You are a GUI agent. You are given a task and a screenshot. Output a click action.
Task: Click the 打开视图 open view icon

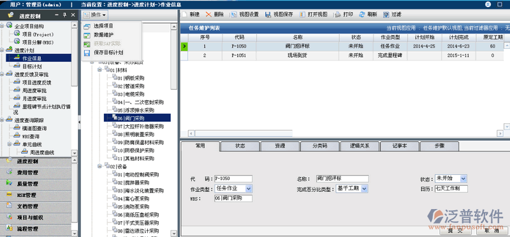(302, 15)
